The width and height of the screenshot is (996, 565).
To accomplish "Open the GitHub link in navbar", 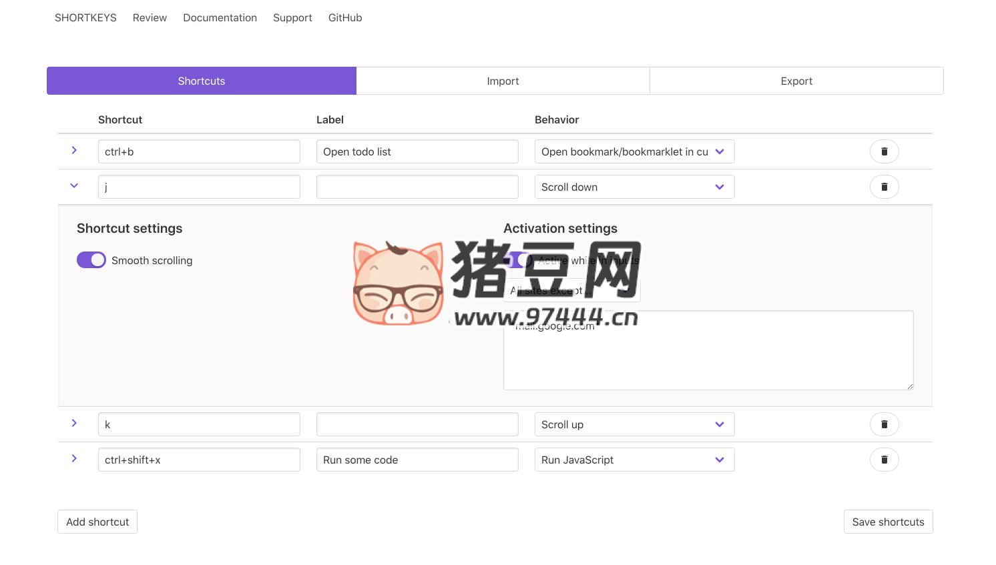I will 345,18.
